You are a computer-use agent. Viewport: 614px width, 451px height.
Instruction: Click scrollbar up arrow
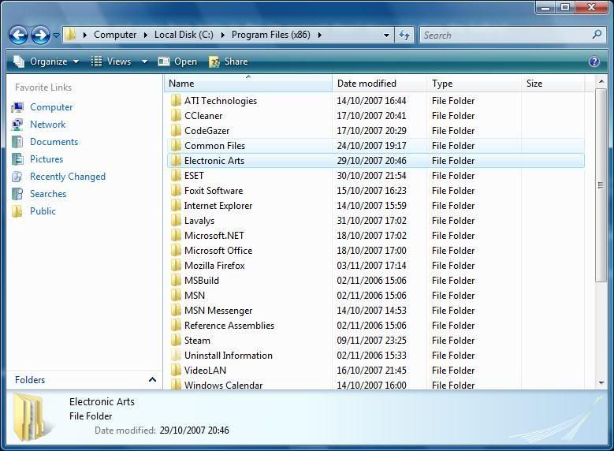[601, 81]
